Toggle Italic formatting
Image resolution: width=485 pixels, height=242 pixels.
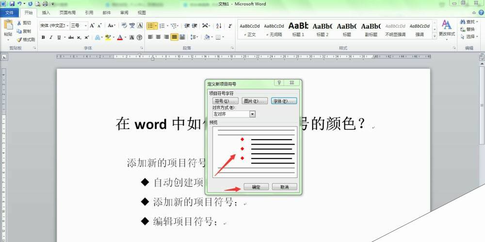coord(51,37)
